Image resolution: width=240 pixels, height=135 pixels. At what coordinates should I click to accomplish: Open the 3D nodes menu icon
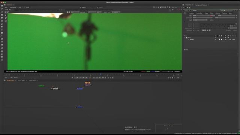(2, 33)
